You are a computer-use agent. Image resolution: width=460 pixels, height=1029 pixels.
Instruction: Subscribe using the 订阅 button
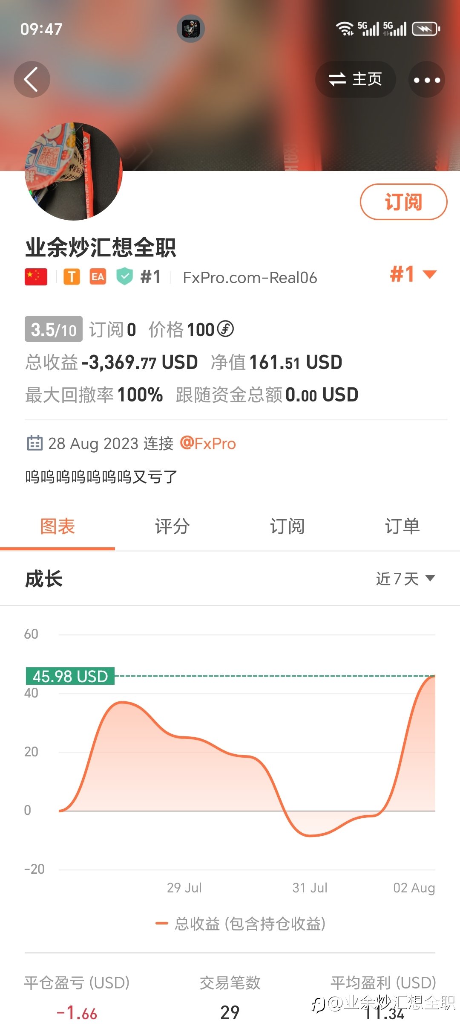(403, 202)
